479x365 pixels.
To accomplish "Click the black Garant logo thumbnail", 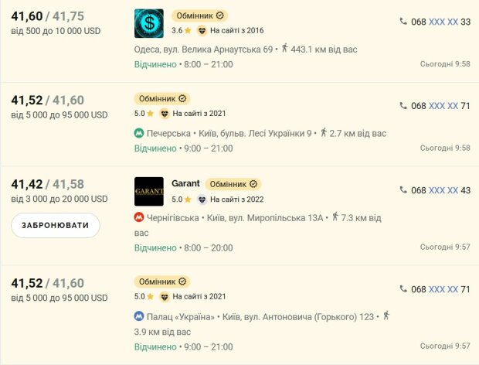I will tap(149, 191).
